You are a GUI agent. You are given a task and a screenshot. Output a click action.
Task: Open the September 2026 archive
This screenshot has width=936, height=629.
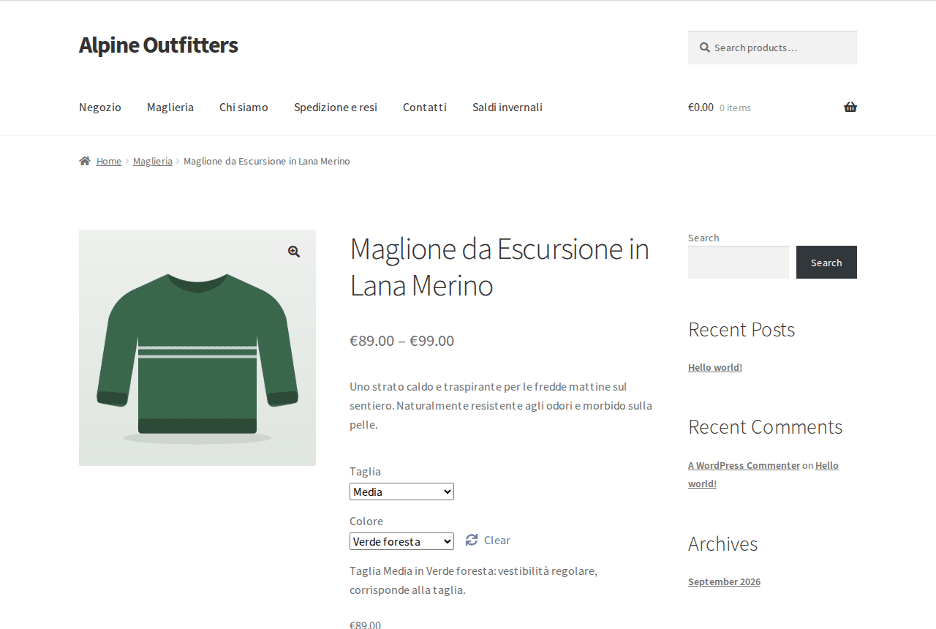pyautogui.click(x=724, y=581)
